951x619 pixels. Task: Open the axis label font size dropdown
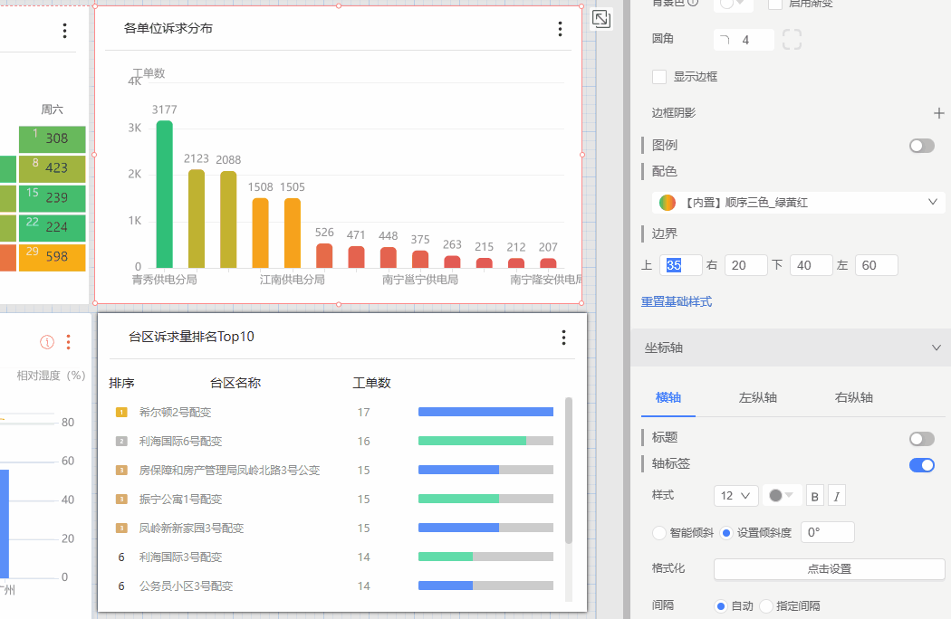735,496
